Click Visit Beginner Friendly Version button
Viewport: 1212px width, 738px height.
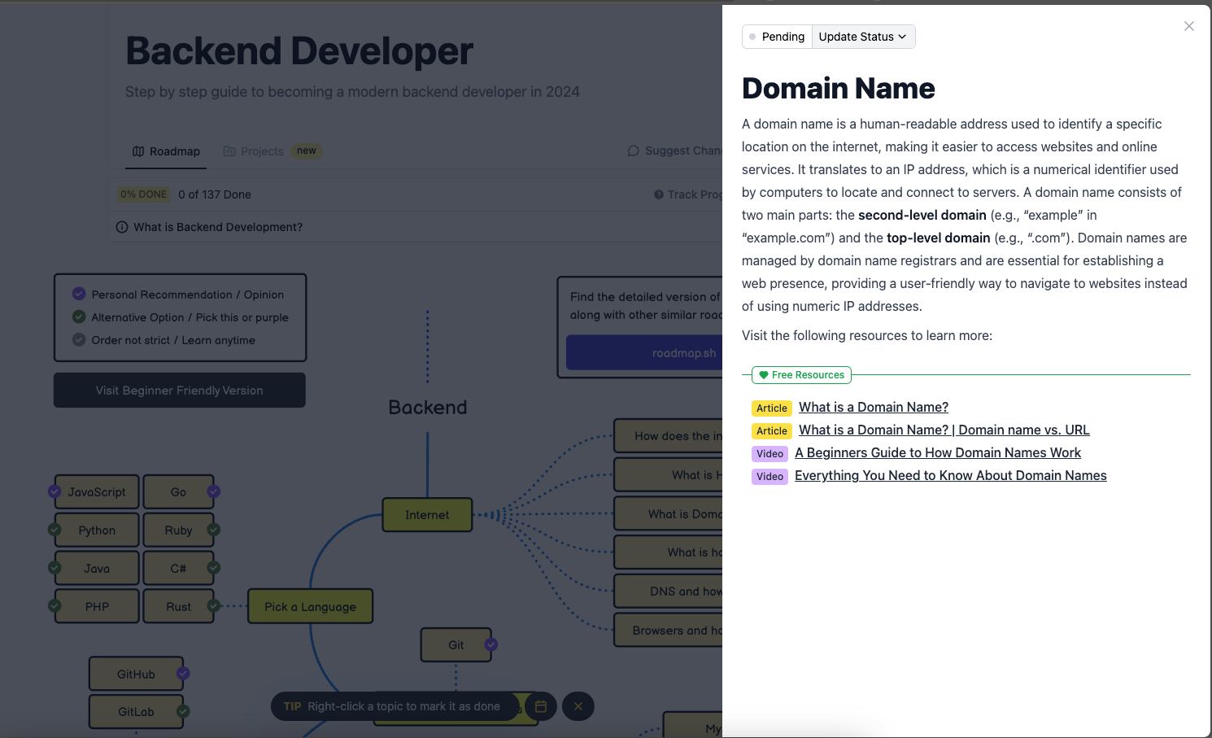[179, 391]
